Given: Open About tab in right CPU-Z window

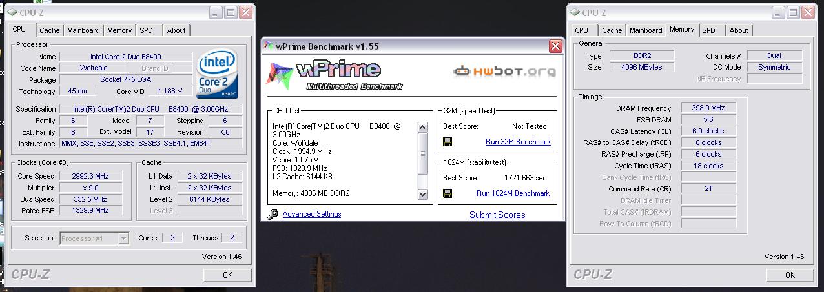Looking at the screenshot, I should (739, 30).
